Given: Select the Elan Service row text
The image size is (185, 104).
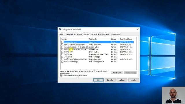Looking at the screenshot, I should (x=68, y=54).
